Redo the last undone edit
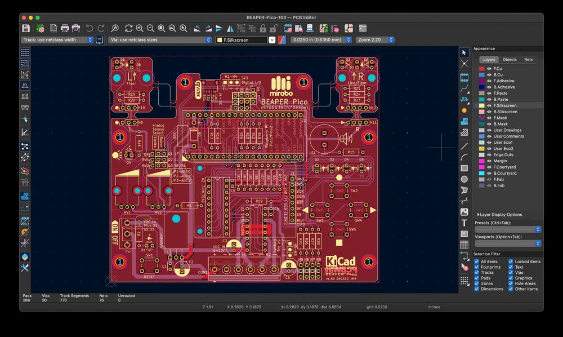The height and width of the screenshot is (337, 563). point(101,28)
